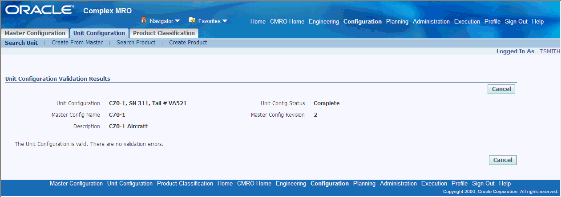This screenshot has width=561, height=197.
Task: Click Engineering in the footer
Action: tap(291, 184)
